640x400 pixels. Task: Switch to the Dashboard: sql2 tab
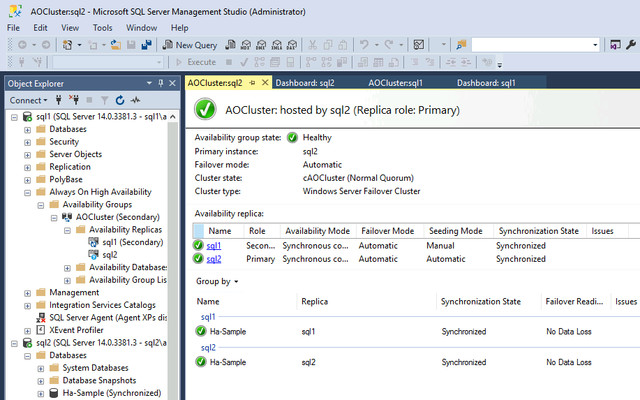coord(305,83)
